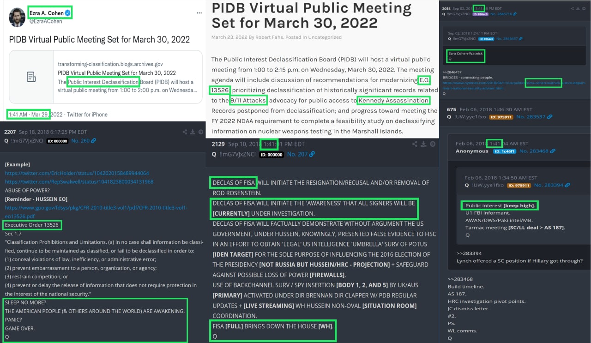Click the '[Reminder - HUSSEIN EO]' line
The image size is (591, 343).
(x=36, y=199)
